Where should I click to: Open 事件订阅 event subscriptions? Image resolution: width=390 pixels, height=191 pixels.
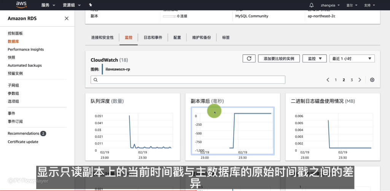coord(15,122)
